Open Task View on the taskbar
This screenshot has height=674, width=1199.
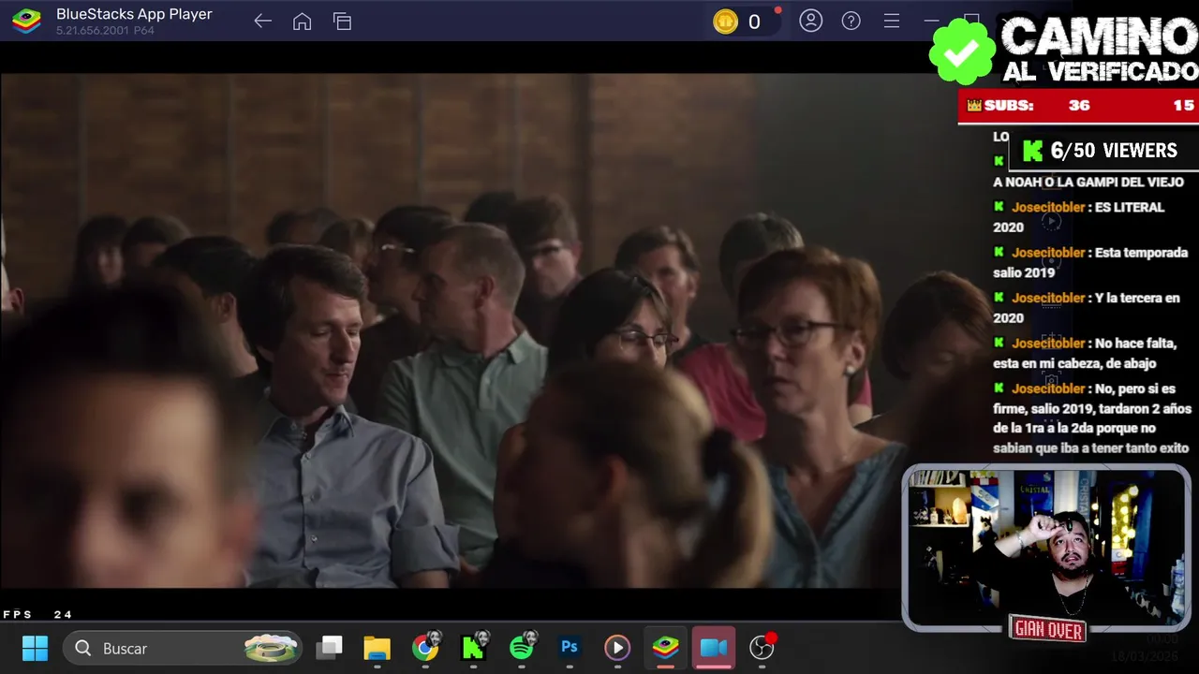(329, 648)
